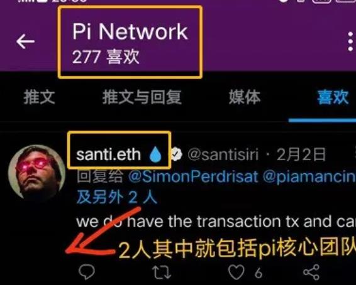
Task: Select the highlighted 喜欢 tab
Action: click(333, 97)
